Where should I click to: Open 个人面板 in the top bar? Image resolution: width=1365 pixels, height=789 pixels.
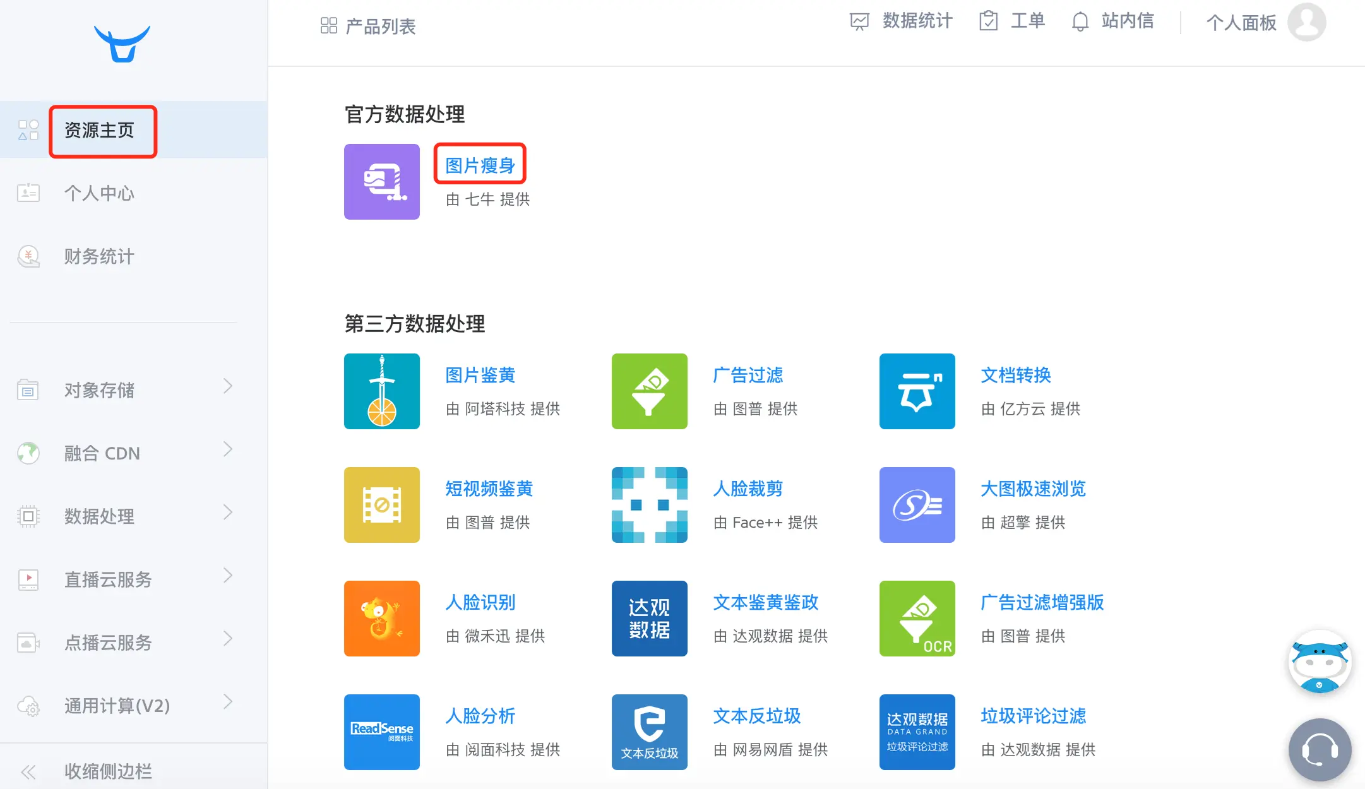[x=1241, y=23]
